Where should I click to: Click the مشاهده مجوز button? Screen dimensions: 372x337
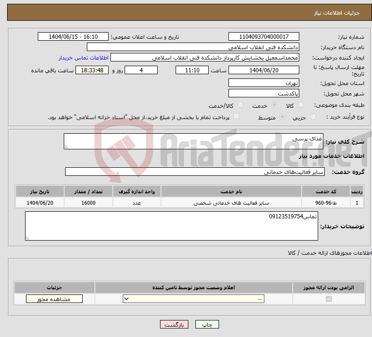click(x=54, y=299)
